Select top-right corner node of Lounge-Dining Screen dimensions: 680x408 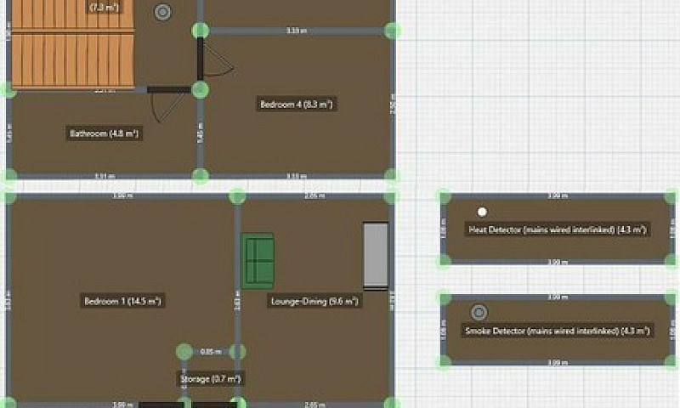coord(392,197)
